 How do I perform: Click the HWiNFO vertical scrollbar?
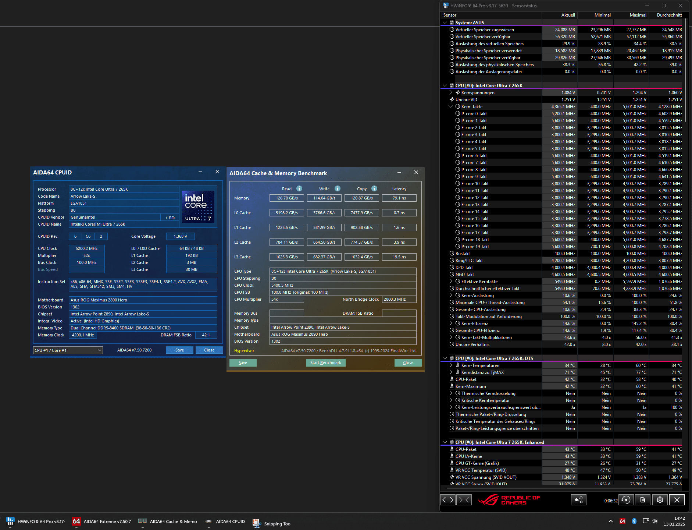click(686, 70)
